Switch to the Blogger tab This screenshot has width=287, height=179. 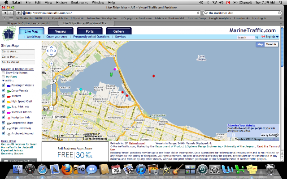point(29,23)
